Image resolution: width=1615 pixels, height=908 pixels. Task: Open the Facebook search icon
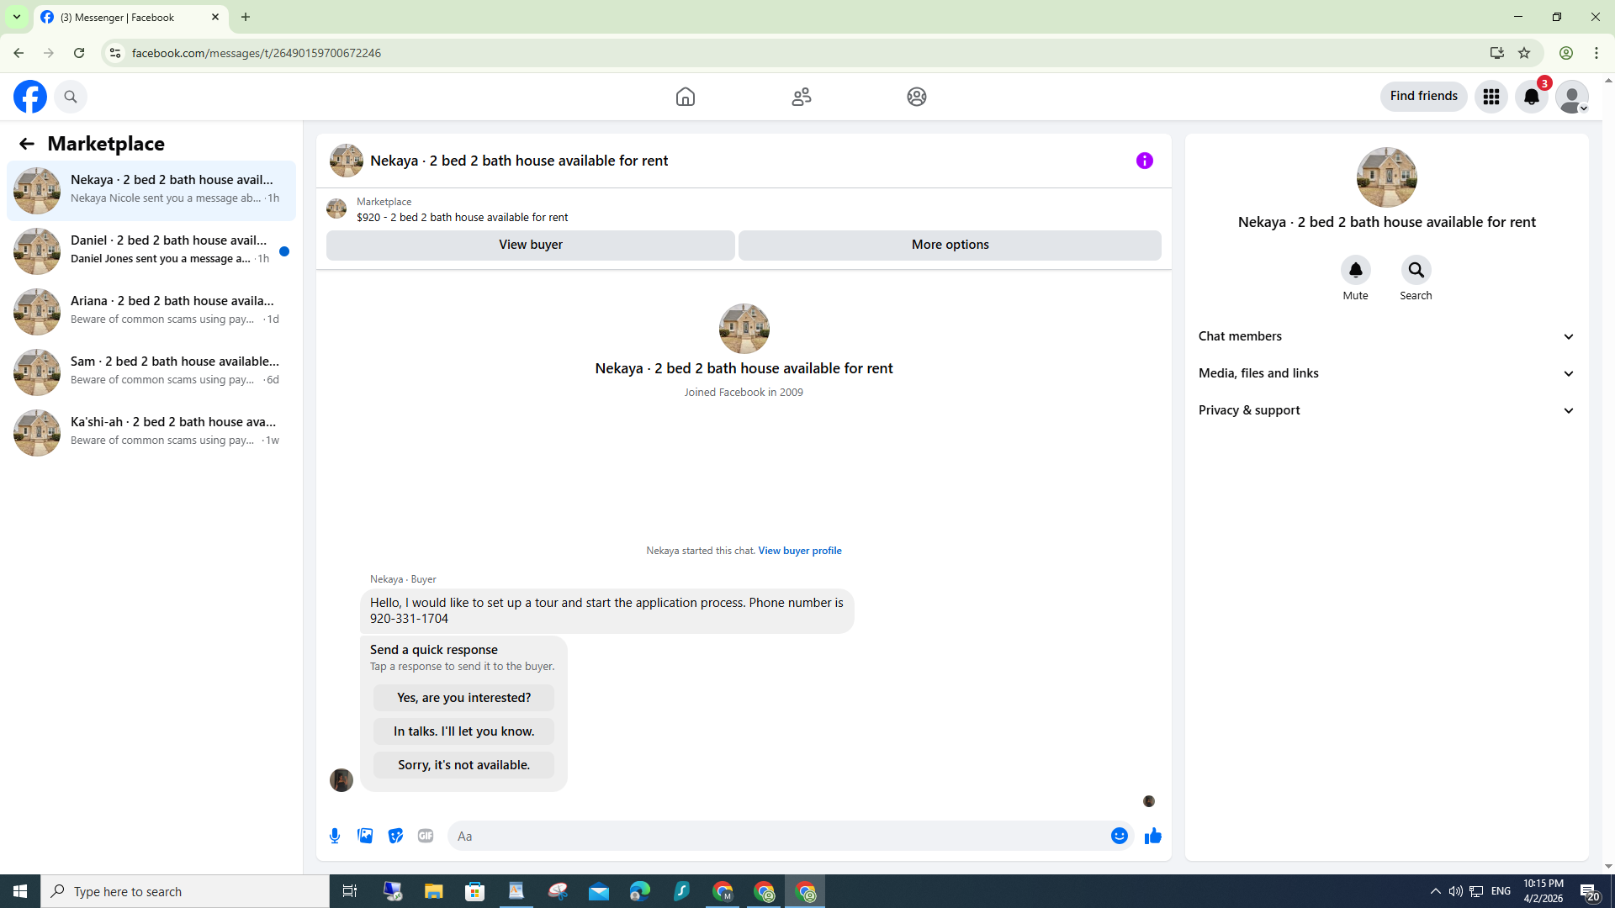point(71,97)
